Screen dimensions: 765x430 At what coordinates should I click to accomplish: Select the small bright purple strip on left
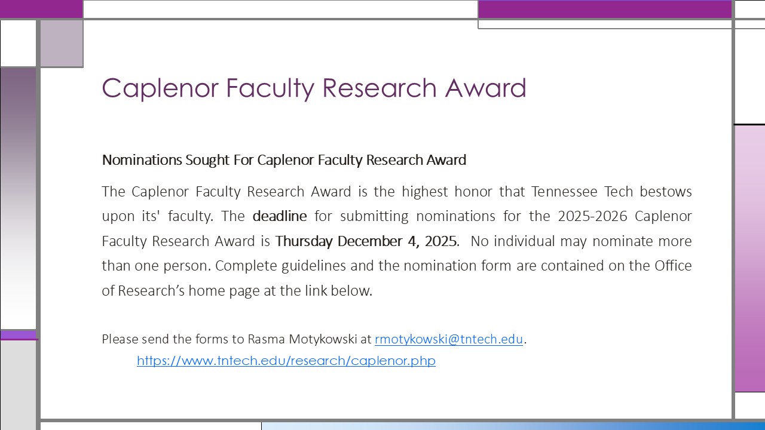pos(18,334)
